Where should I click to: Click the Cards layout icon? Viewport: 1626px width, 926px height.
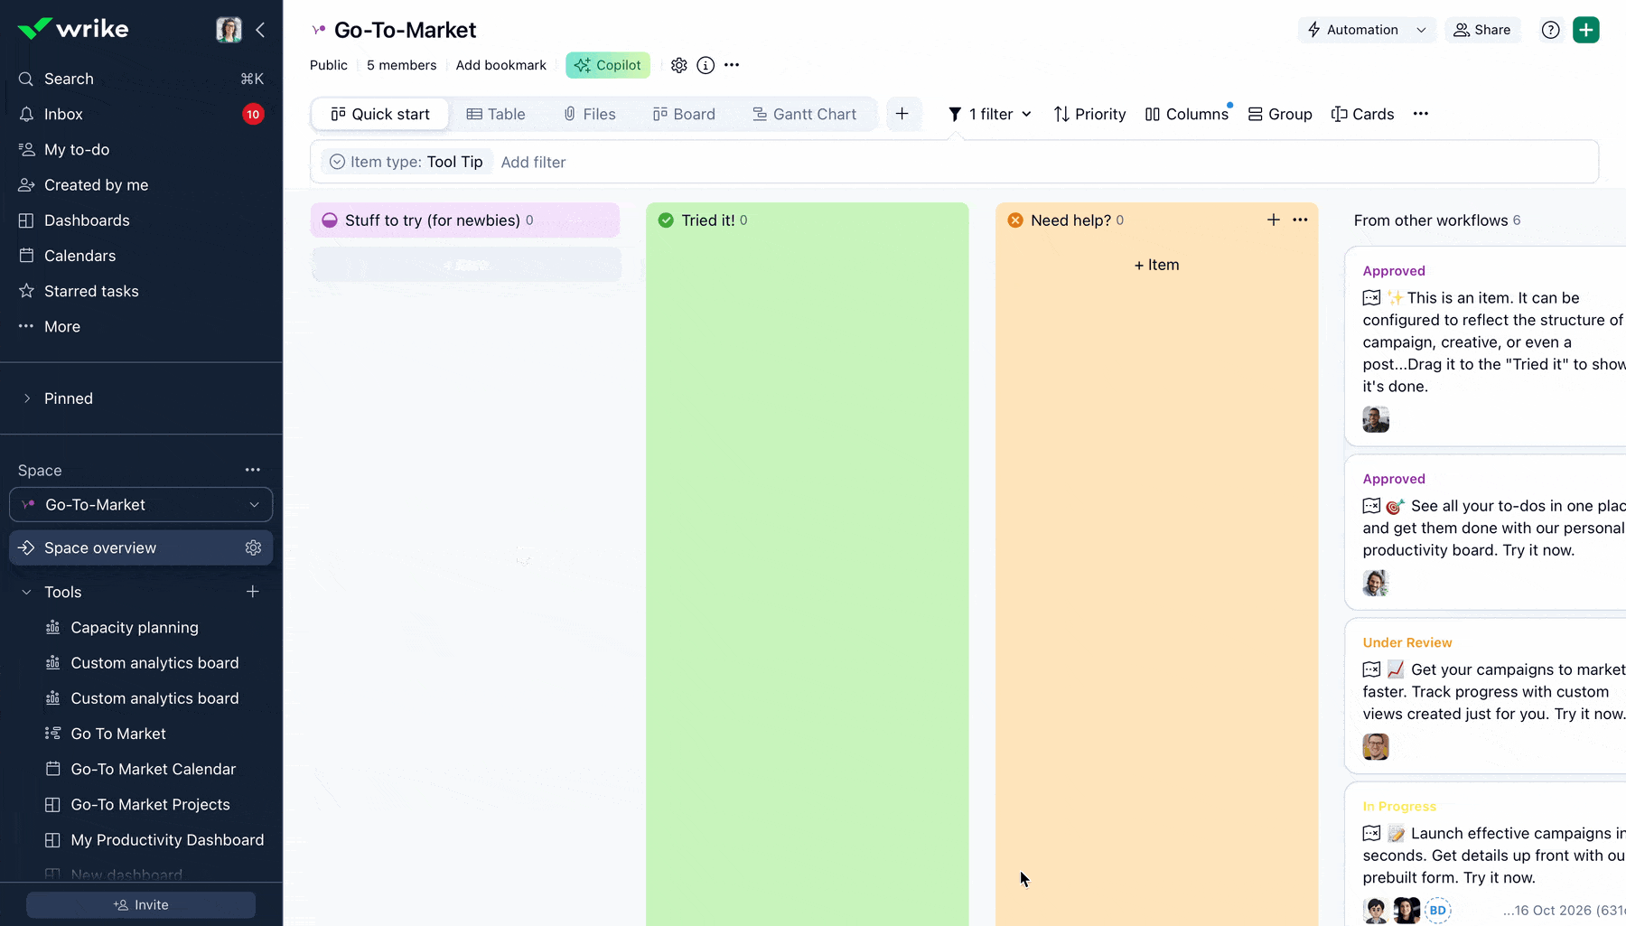(x=1363, y=114)
